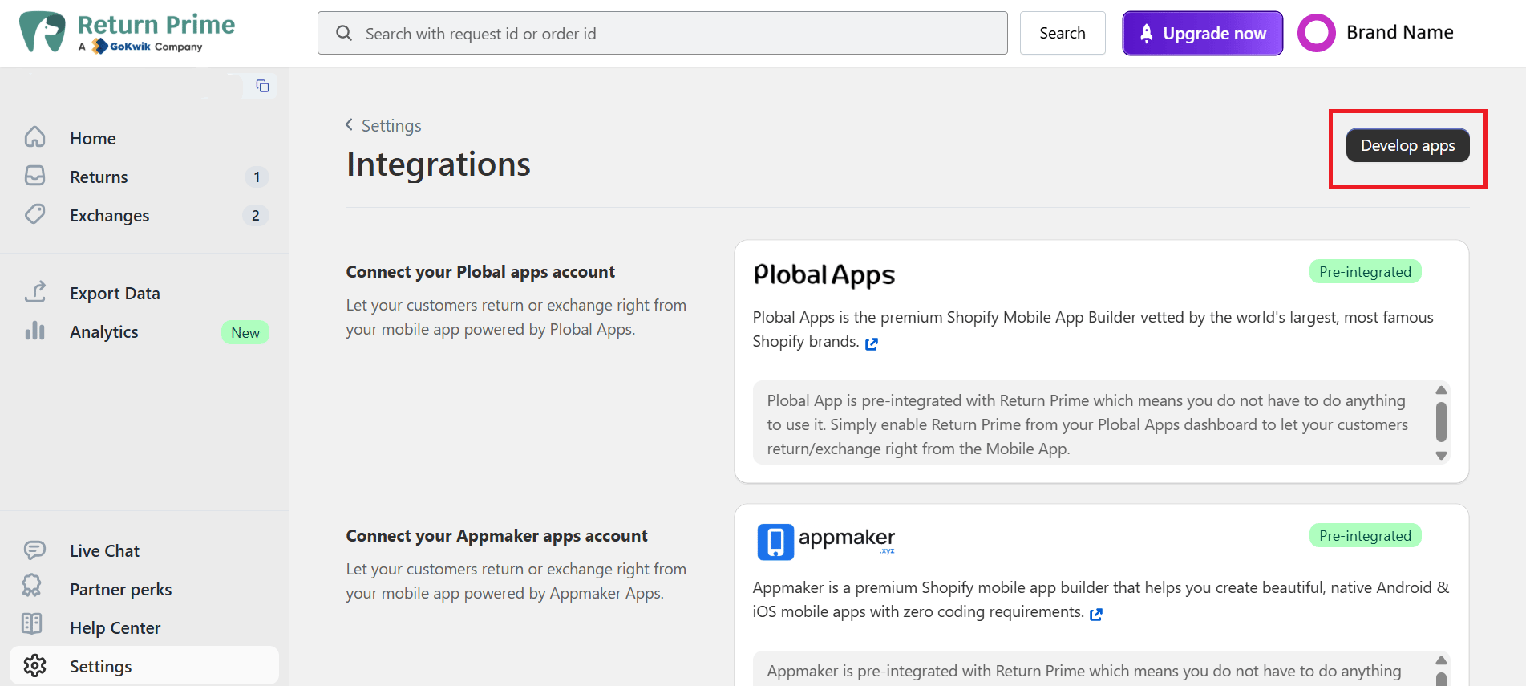
Task: Click the Help Center book icon
Action: point(32,623)
